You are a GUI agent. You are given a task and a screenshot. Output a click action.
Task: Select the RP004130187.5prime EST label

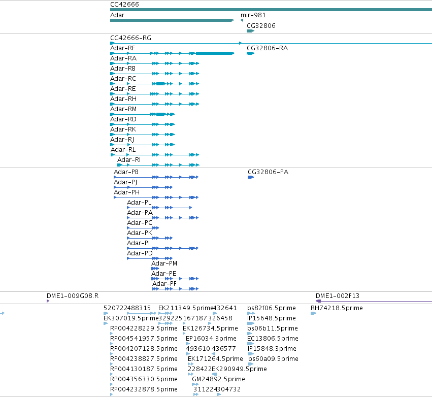pos(144,369)
